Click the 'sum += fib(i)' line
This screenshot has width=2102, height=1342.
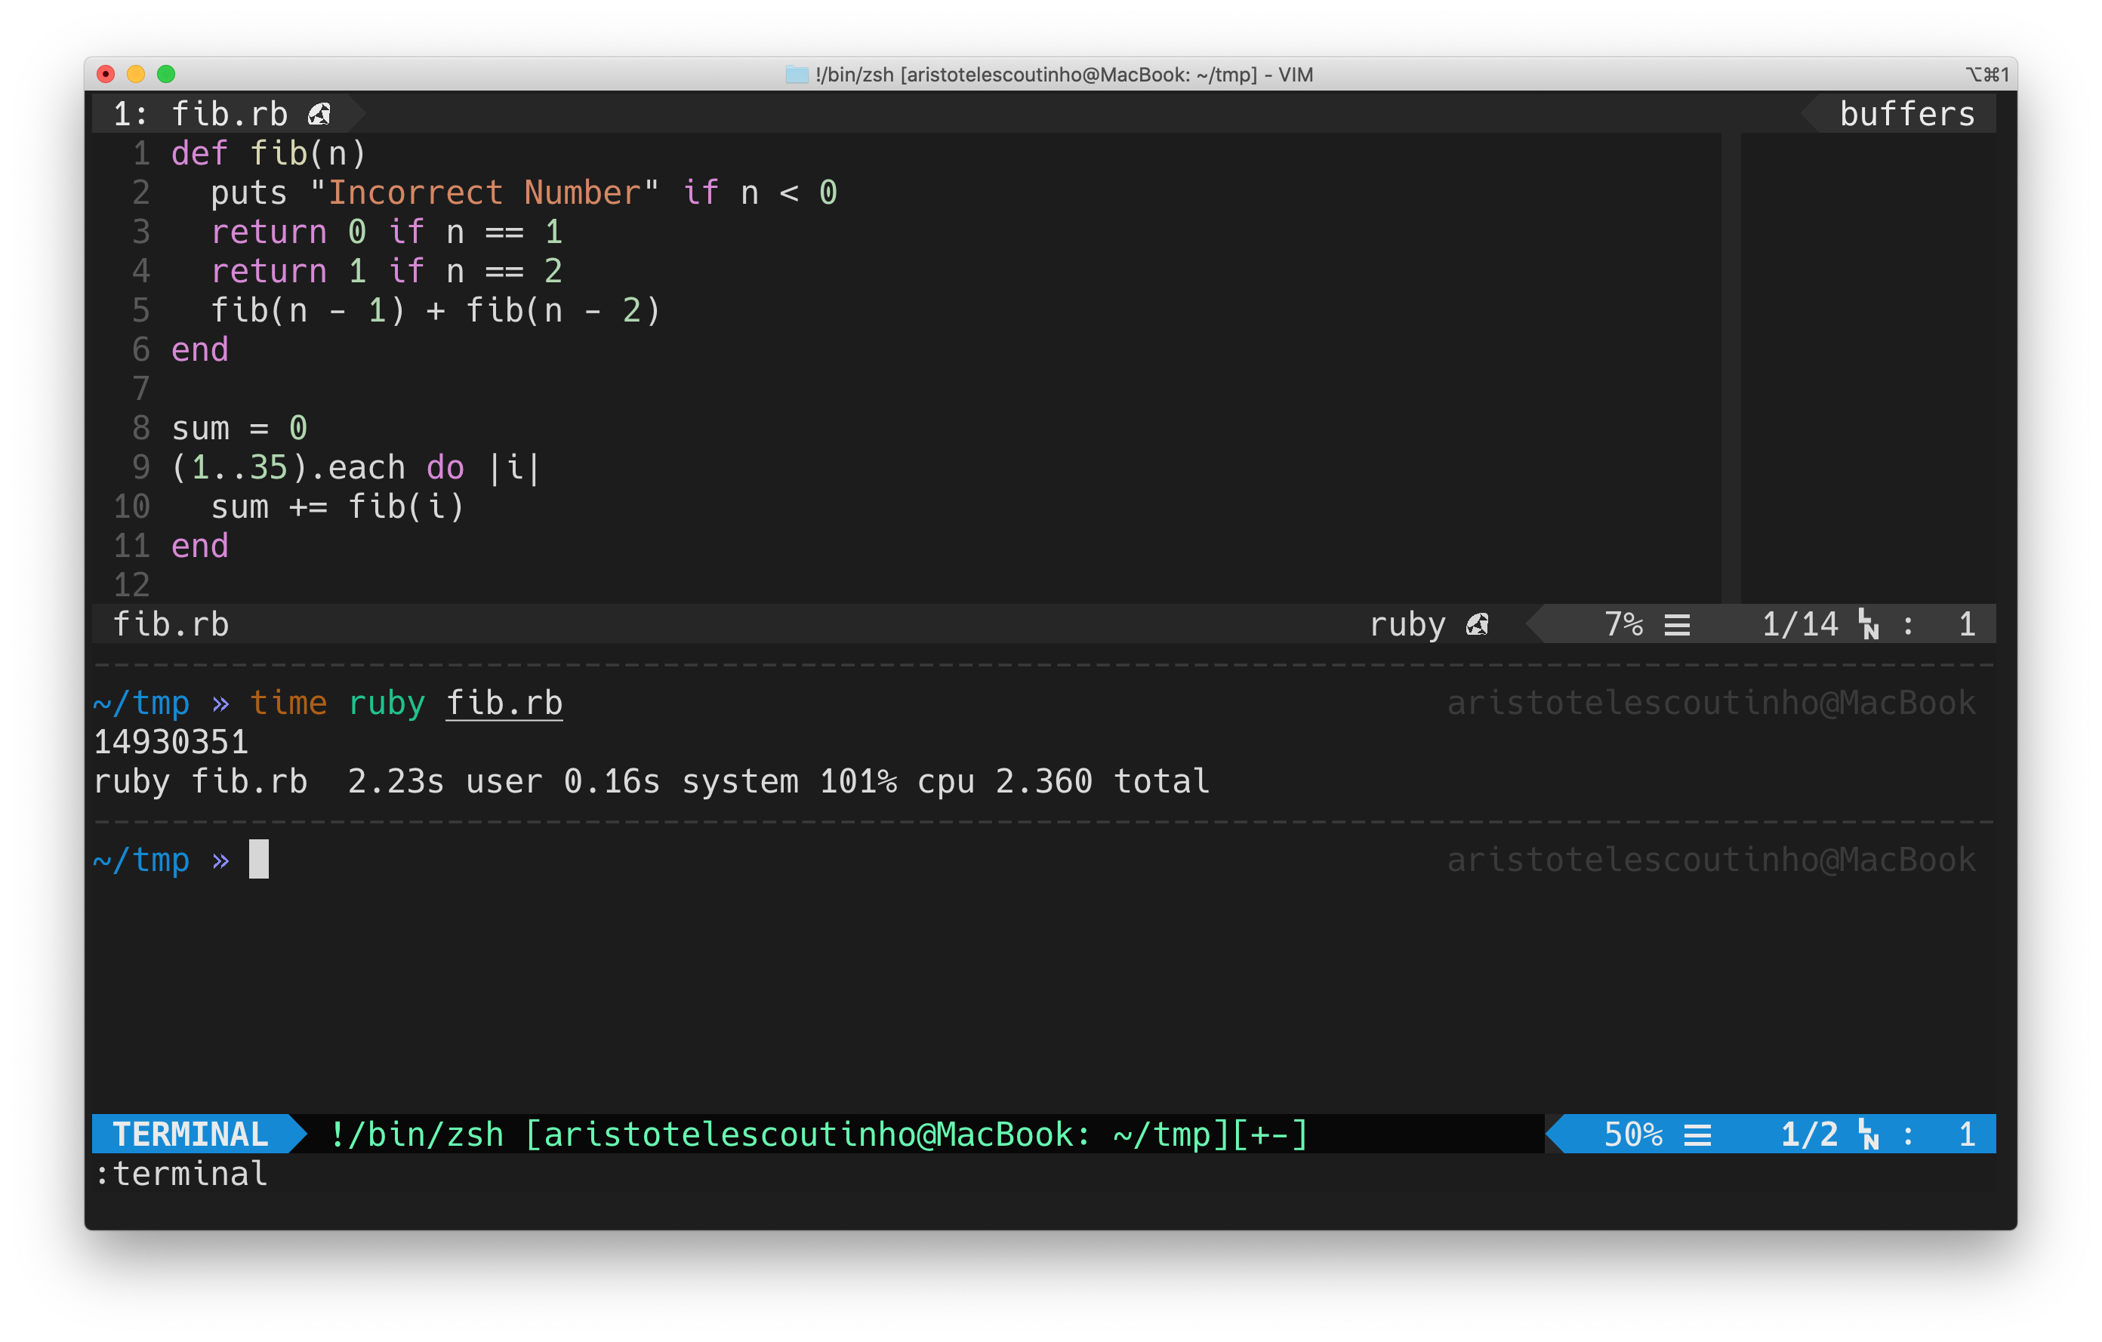[337, 507]
